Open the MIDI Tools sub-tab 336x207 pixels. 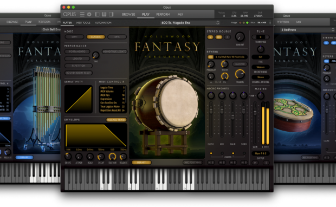pos(83,23)
